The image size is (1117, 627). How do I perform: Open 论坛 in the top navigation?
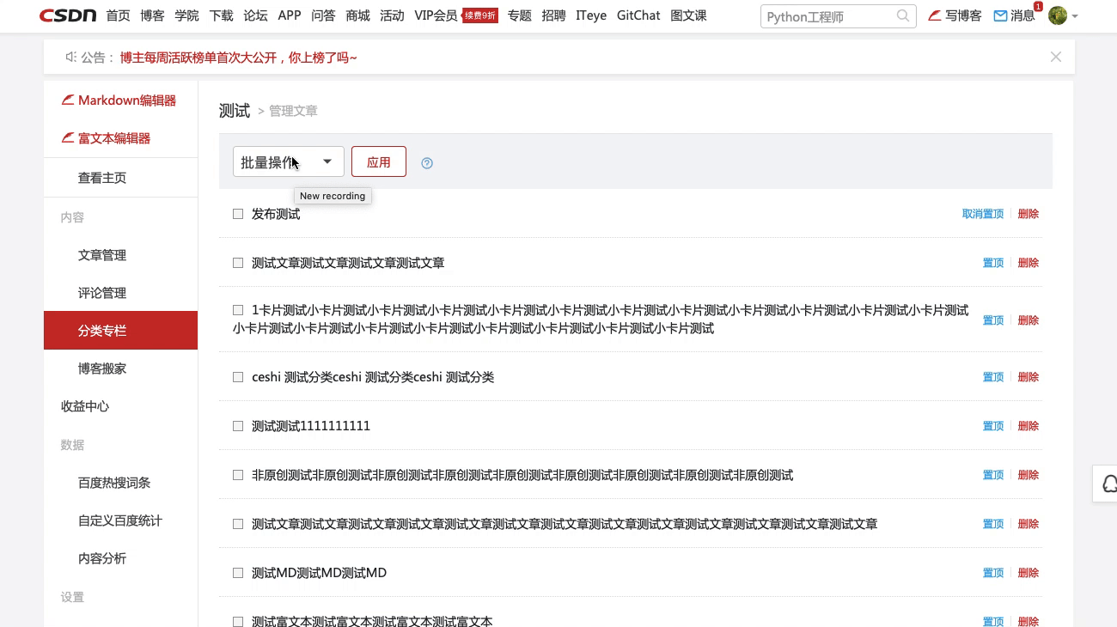[x=255, y=15]
